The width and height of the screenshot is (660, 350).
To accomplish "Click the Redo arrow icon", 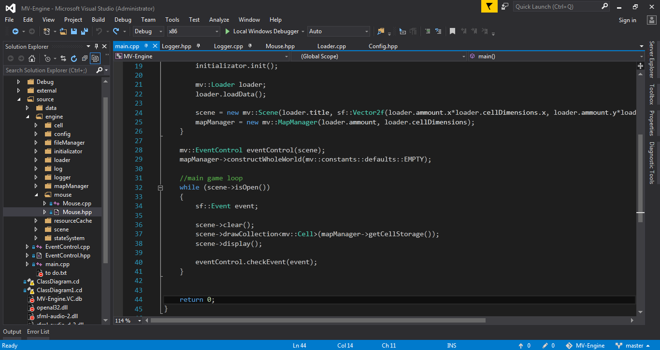I will coord(116,31).
